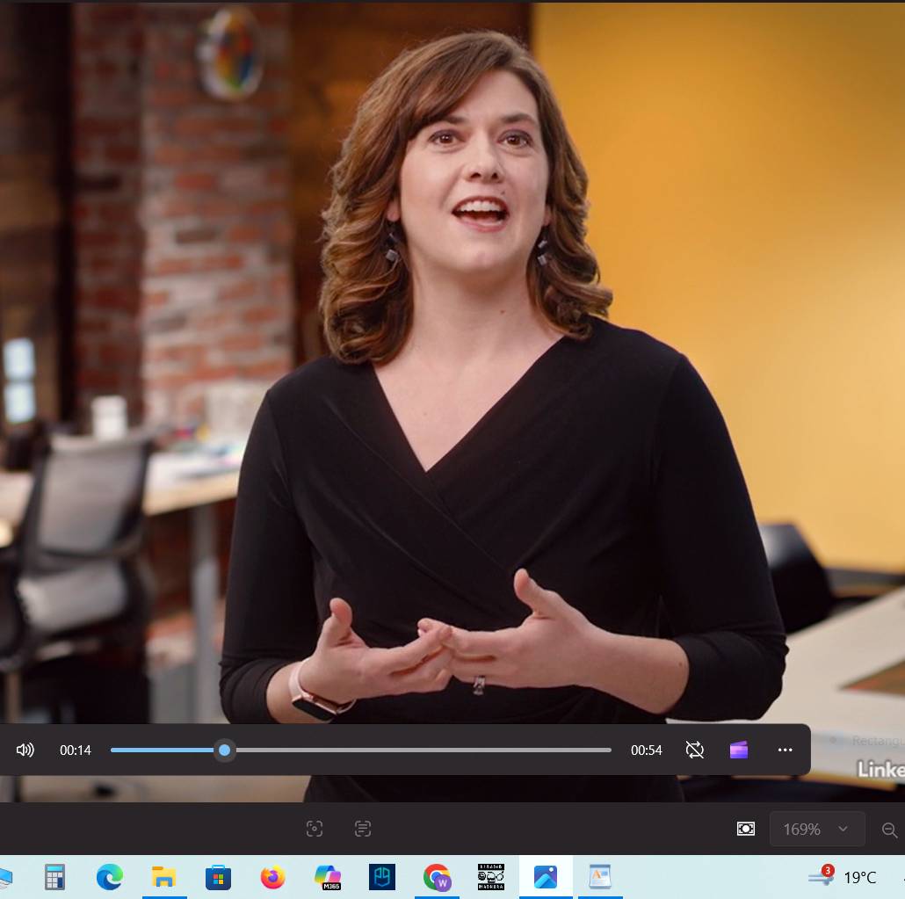Switch to Chrome in the taskbar
The height and width of the screenshot is (899, 905).
[437, 877]
